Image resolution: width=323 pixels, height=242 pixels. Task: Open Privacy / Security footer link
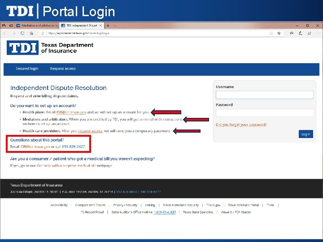click(125, 205)
